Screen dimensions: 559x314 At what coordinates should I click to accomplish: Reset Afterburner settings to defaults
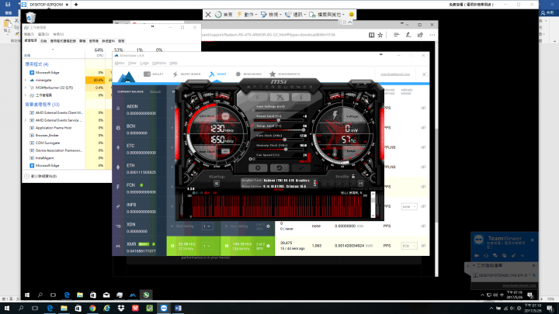click(x=279, y=167)
